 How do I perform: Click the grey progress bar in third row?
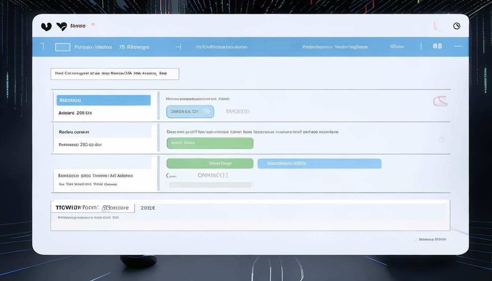[210, 185]
